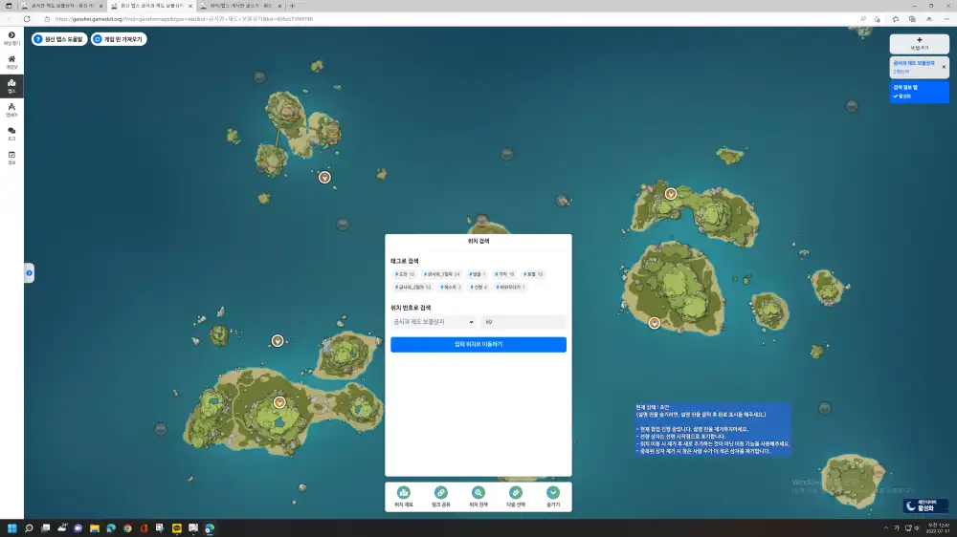The image size is (957, 537).
Task: Expand sidebar with the top arrow button
Action: click(x=11, y=37)
